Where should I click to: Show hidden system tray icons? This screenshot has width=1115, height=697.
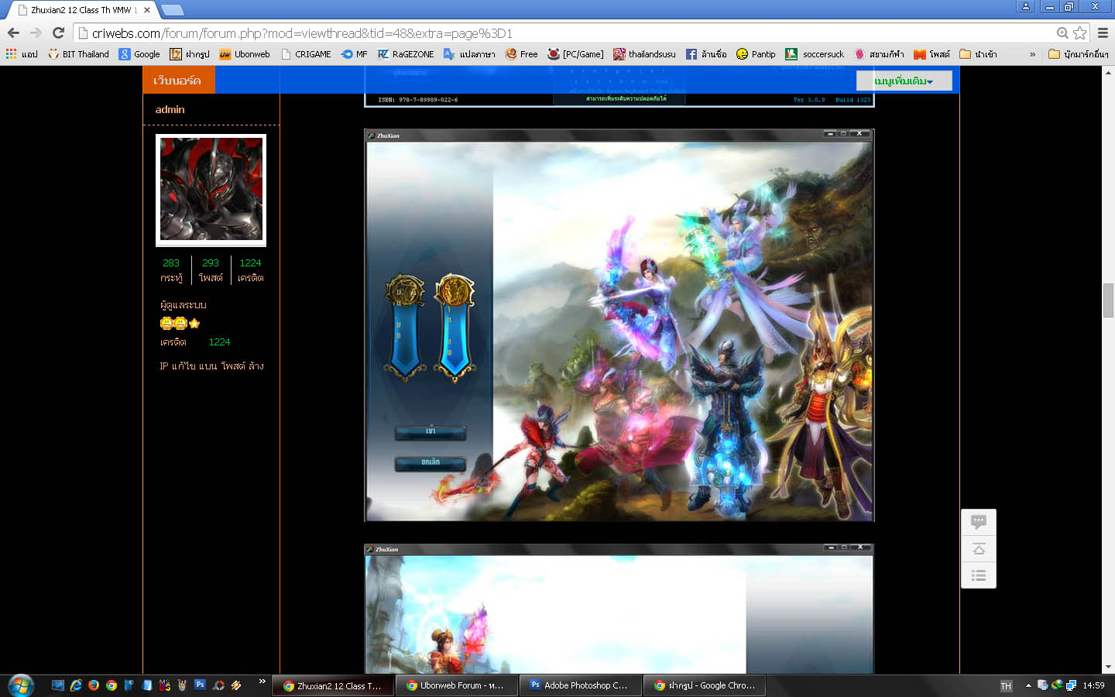point(1028,685)
